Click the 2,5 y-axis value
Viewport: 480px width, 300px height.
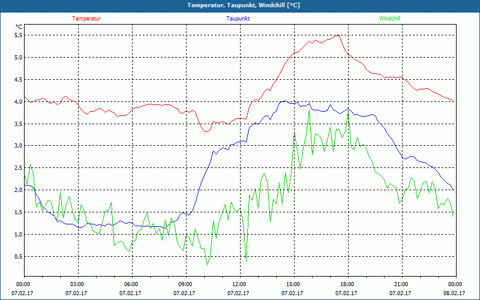click(x=19, y=168)
